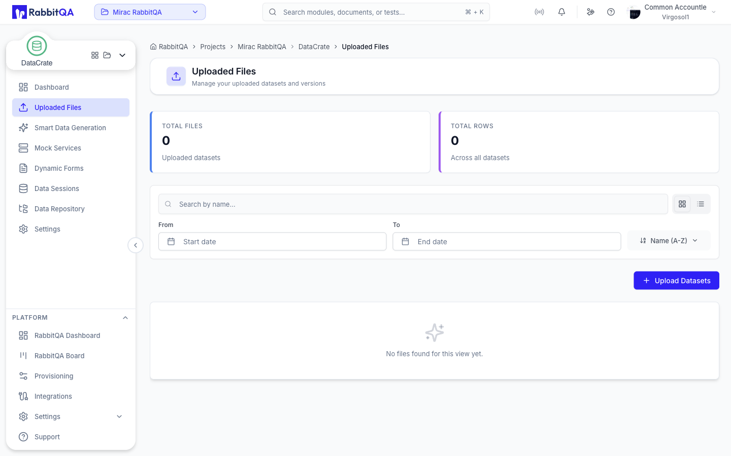Click the Smart Data Generation sparkle icon
731x456 pixels.
23,128
